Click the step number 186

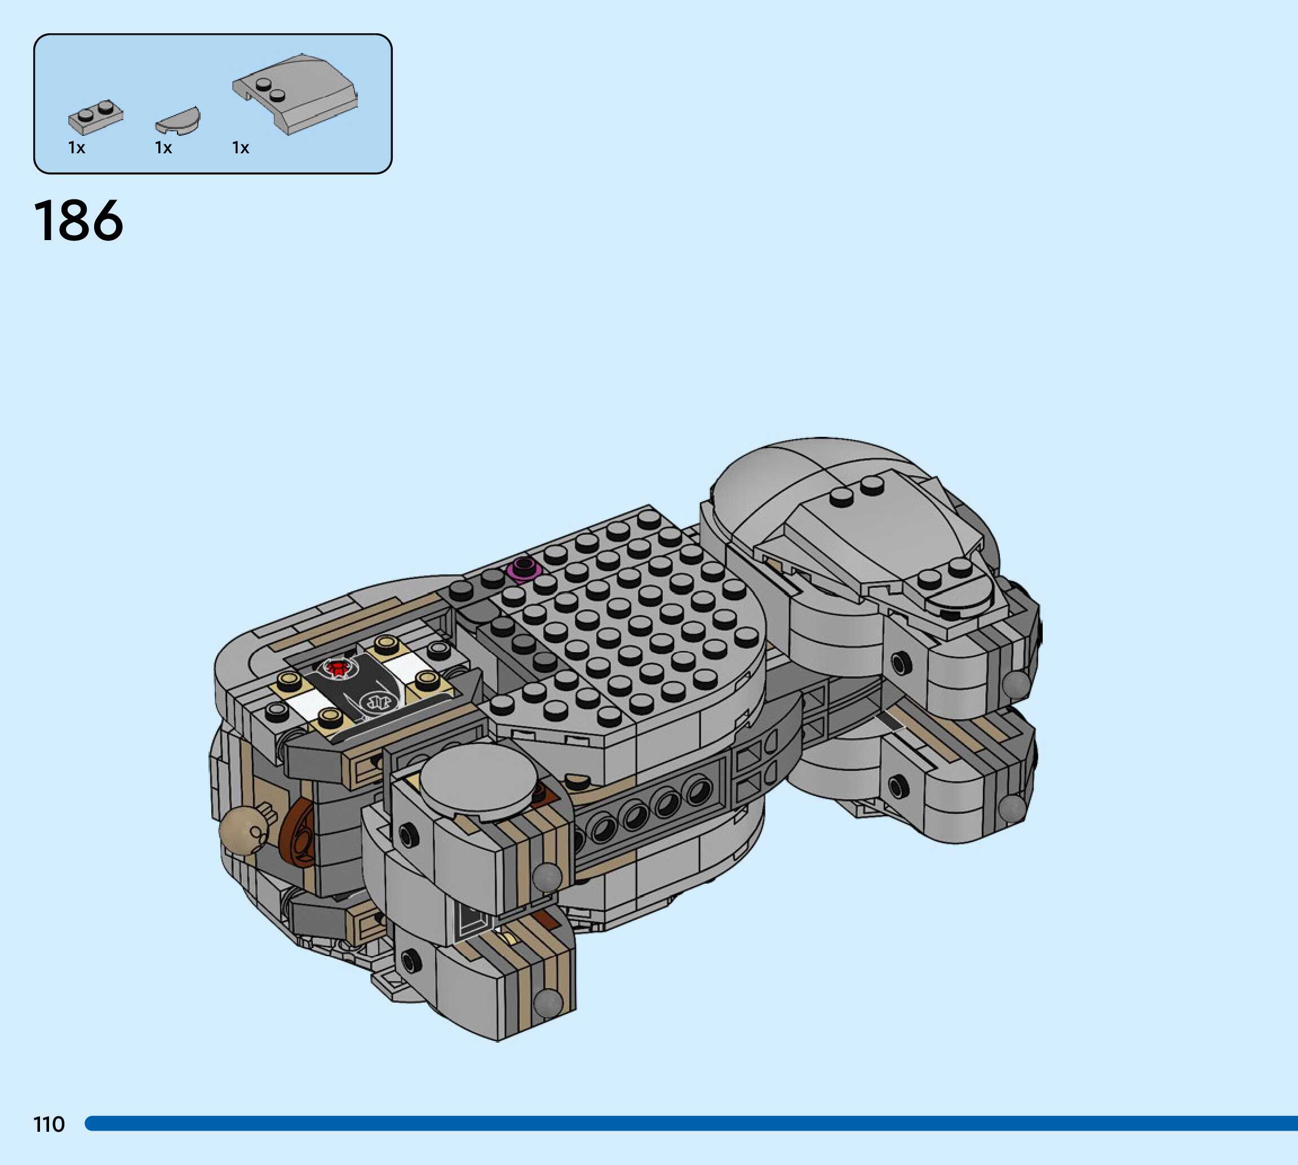[78, 221]
